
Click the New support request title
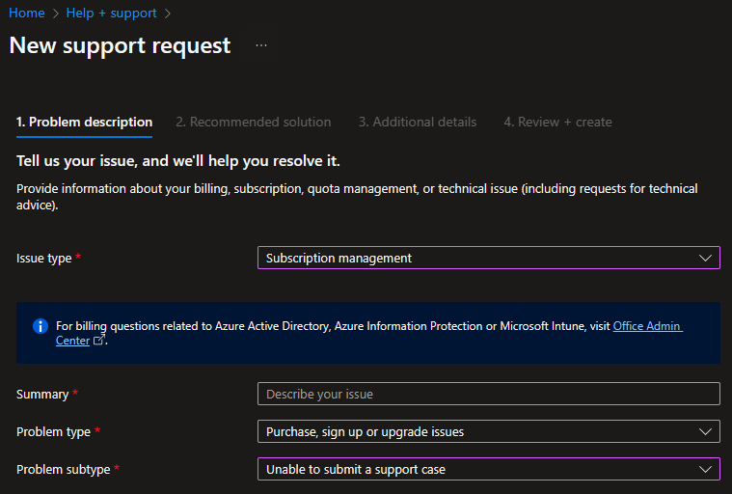(120, 45)
